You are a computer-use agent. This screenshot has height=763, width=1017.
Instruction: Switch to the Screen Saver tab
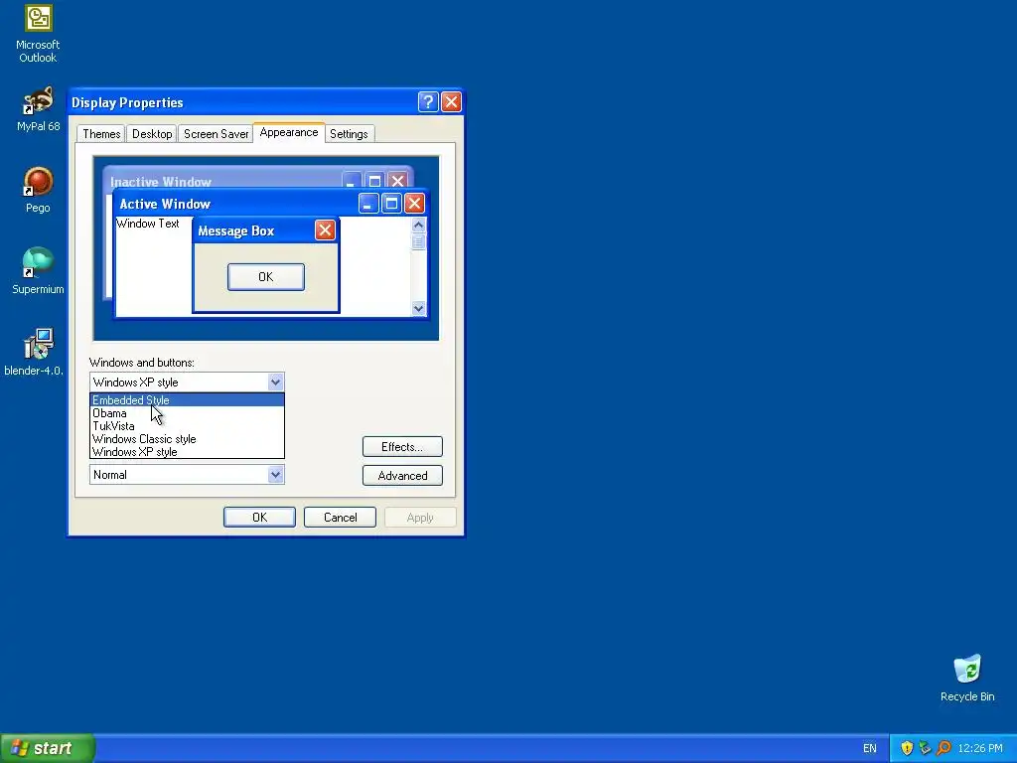click(216, 134)
